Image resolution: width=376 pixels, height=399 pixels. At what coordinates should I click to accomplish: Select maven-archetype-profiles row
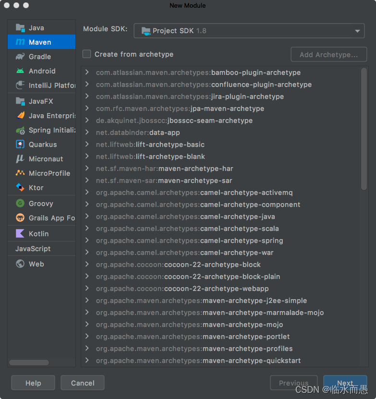(x=221, y=349)
